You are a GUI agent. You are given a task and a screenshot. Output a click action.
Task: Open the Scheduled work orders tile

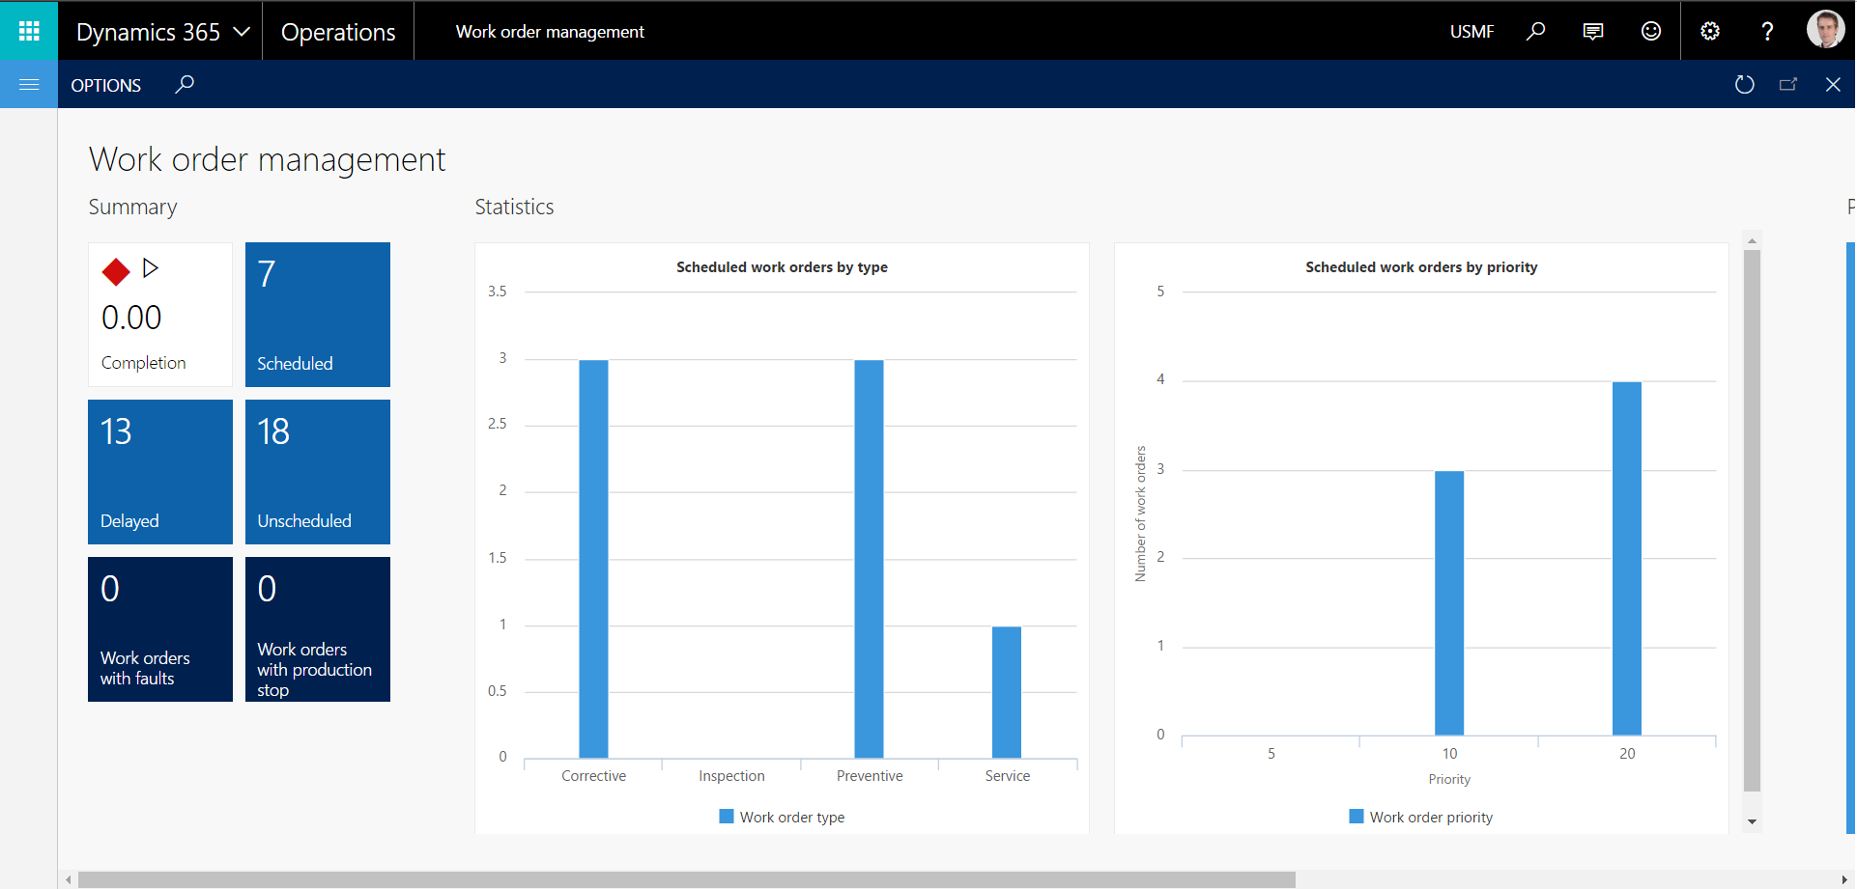(317, 314)
